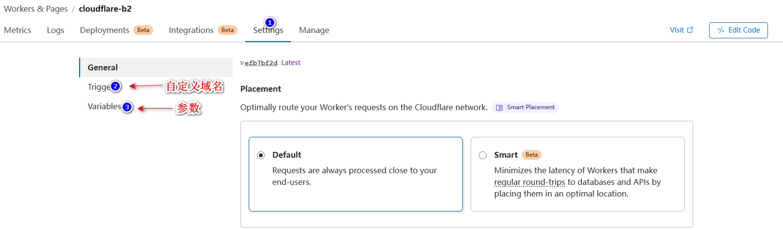
Task: Click the Latest version link
Action: 290,63
